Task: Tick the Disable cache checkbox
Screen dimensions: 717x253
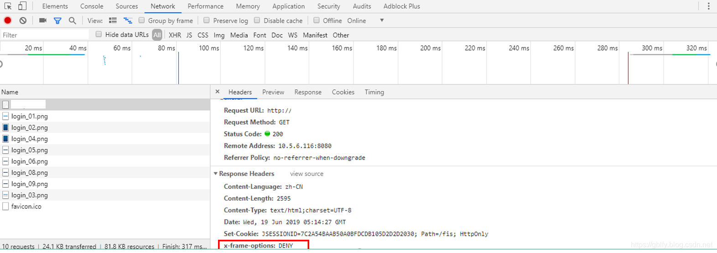Action: point(257,21)
